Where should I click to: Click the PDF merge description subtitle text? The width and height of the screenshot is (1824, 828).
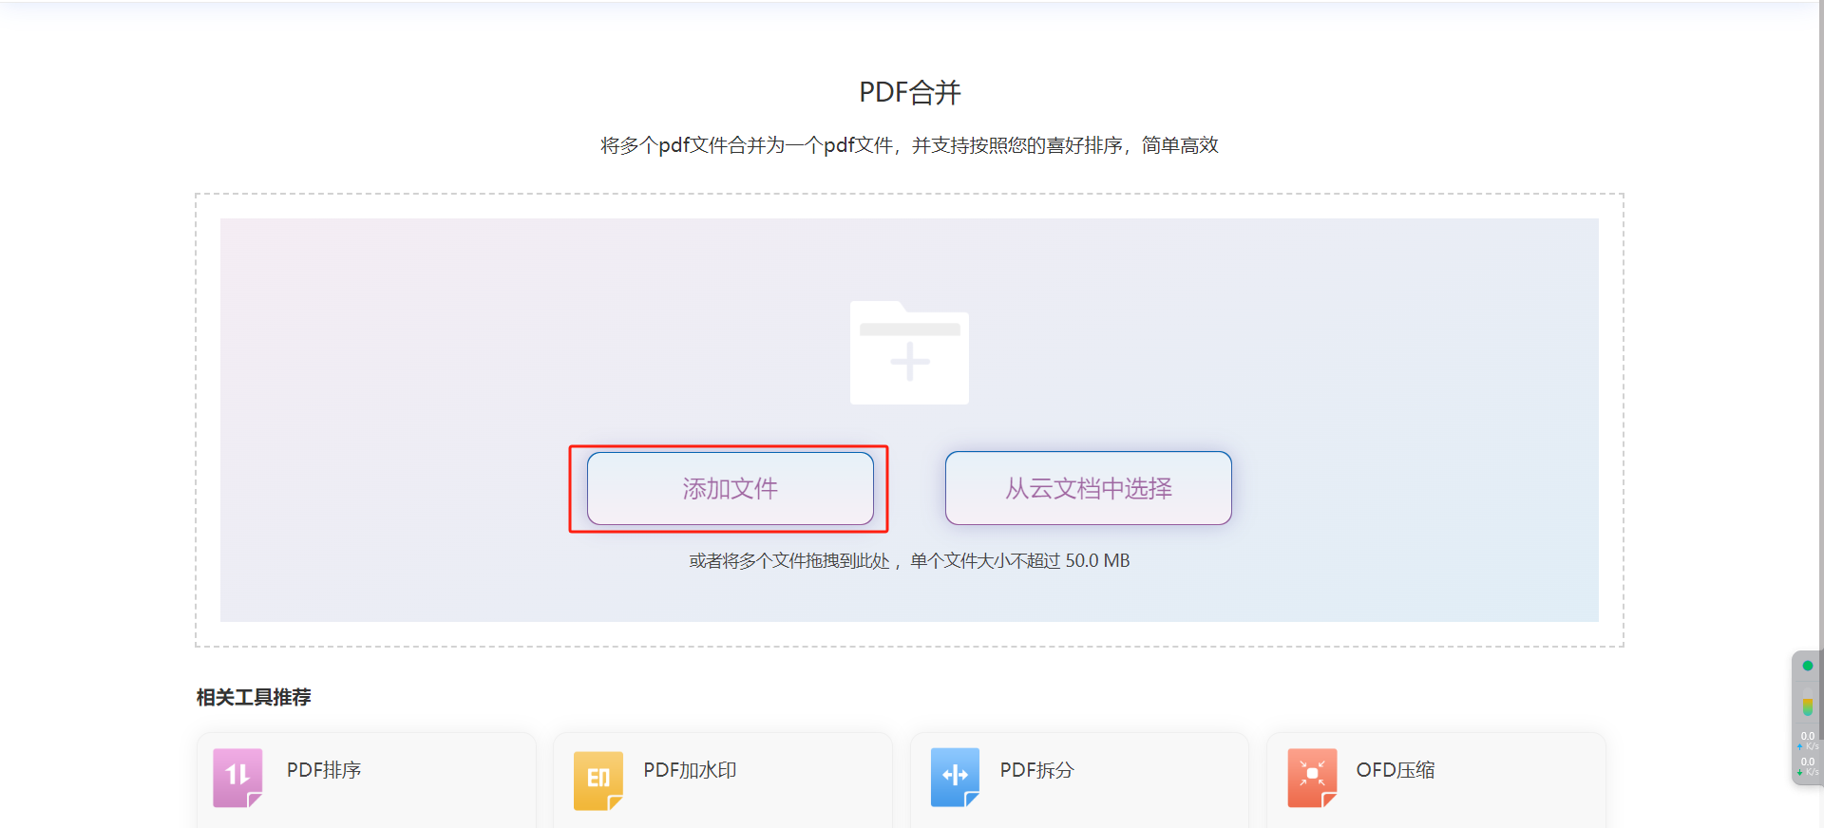click(909, 145)
